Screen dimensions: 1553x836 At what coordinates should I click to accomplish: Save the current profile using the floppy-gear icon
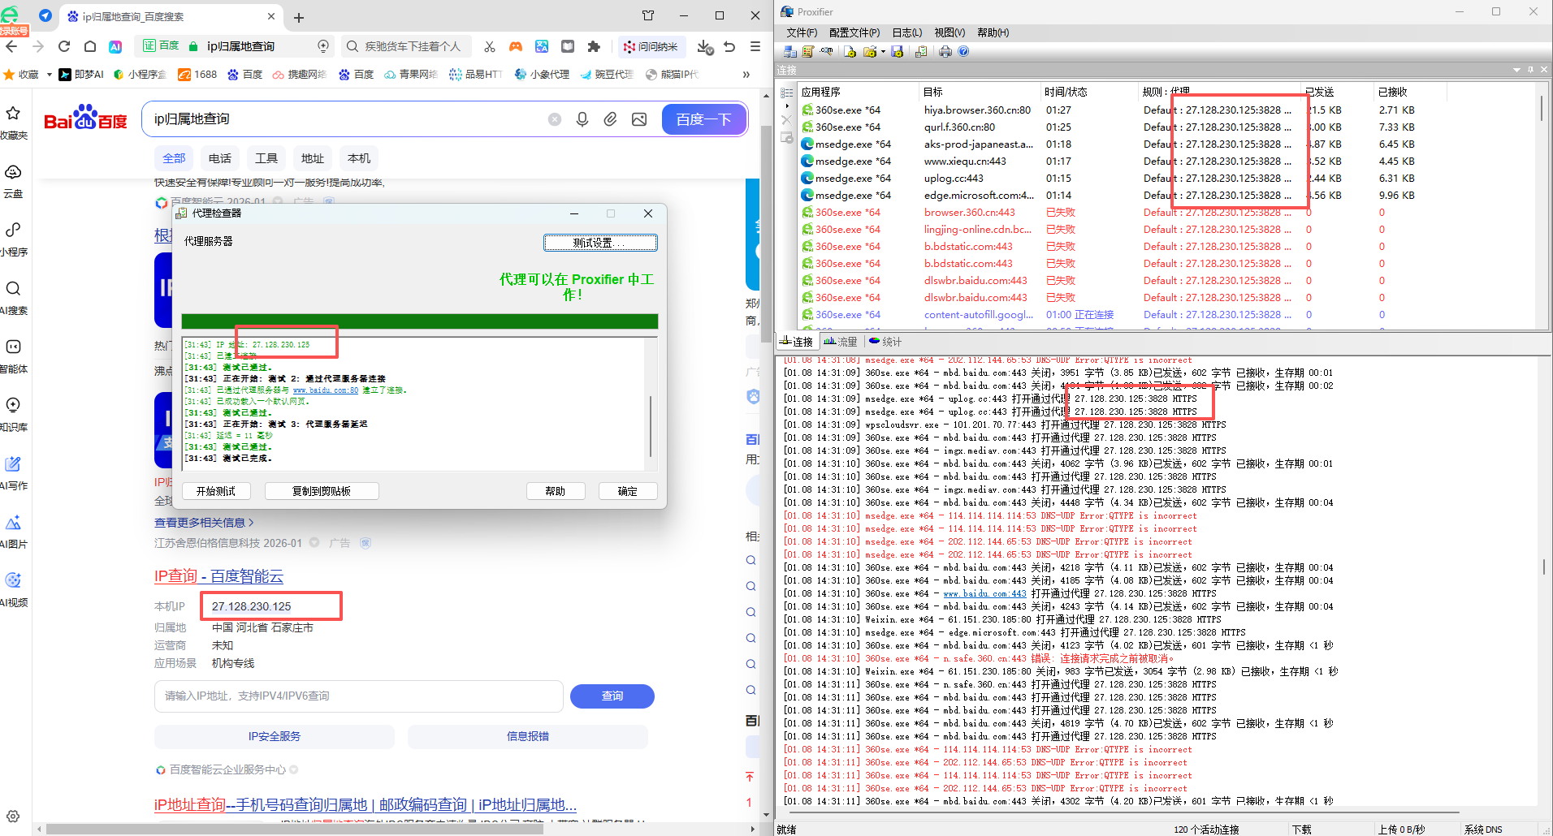pyautogui.click(x=897, y=51)
